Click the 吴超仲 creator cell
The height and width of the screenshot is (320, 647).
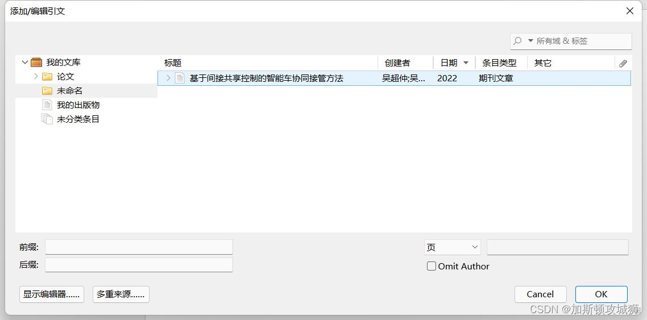tap(404, 78)
